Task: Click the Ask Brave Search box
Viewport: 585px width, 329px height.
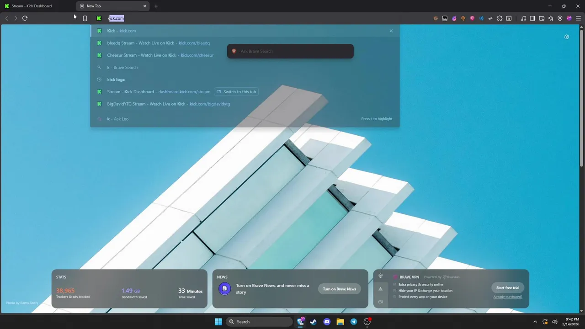Action: 290,51
